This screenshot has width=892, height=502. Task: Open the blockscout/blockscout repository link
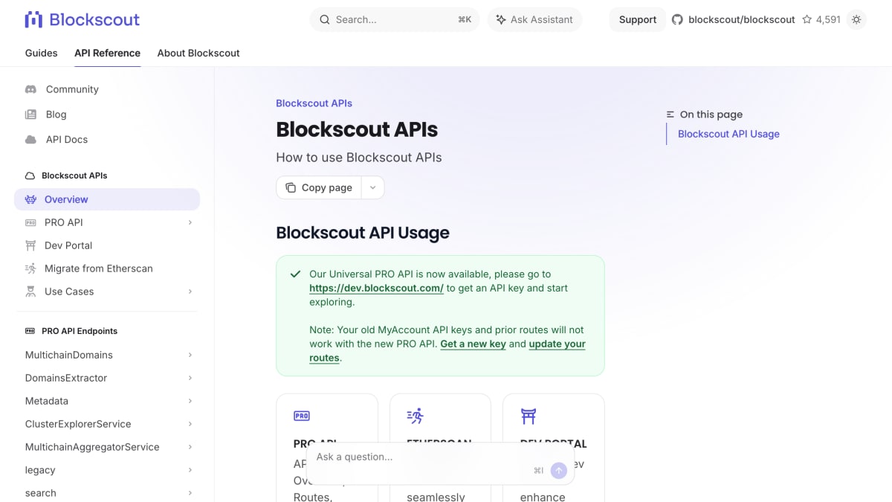coord(742,19)
